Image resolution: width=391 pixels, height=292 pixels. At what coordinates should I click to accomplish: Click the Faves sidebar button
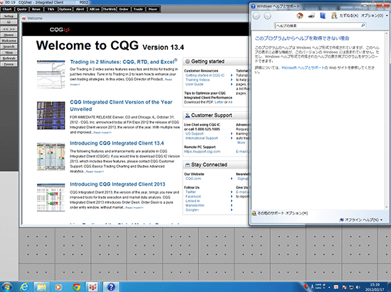(x=9, y=64)
